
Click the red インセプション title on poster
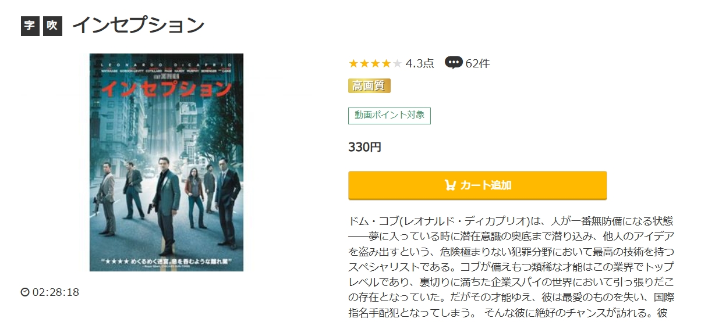point(167,88)
